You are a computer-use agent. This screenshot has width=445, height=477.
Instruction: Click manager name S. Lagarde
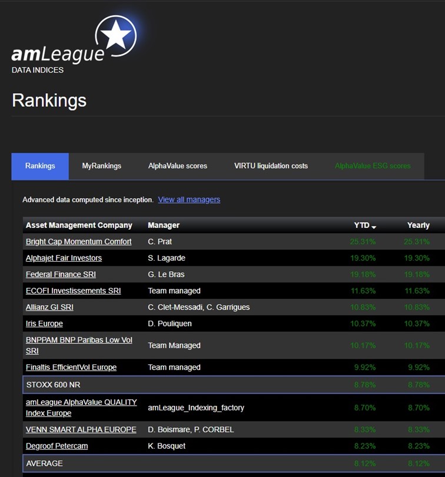click(167, 258)
